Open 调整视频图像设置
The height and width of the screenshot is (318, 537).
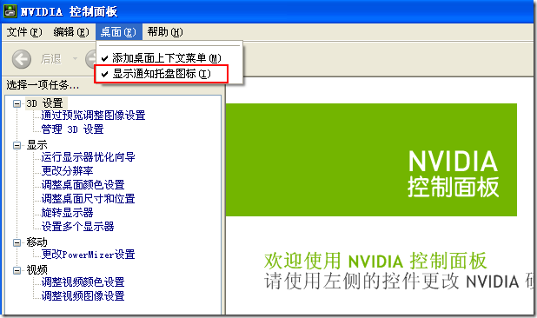coord(83,296)
